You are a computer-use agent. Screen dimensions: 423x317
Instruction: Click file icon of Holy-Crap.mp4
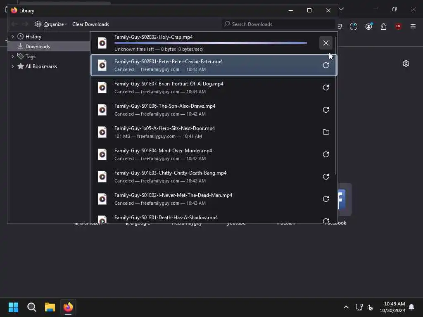point(102,43)
